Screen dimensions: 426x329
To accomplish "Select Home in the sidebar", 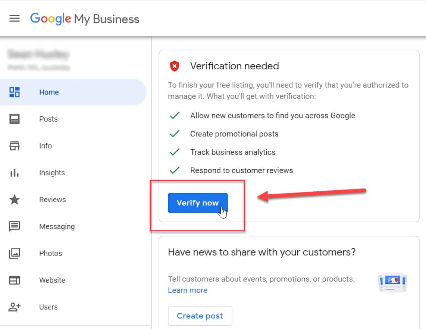I will pos(49,92).
